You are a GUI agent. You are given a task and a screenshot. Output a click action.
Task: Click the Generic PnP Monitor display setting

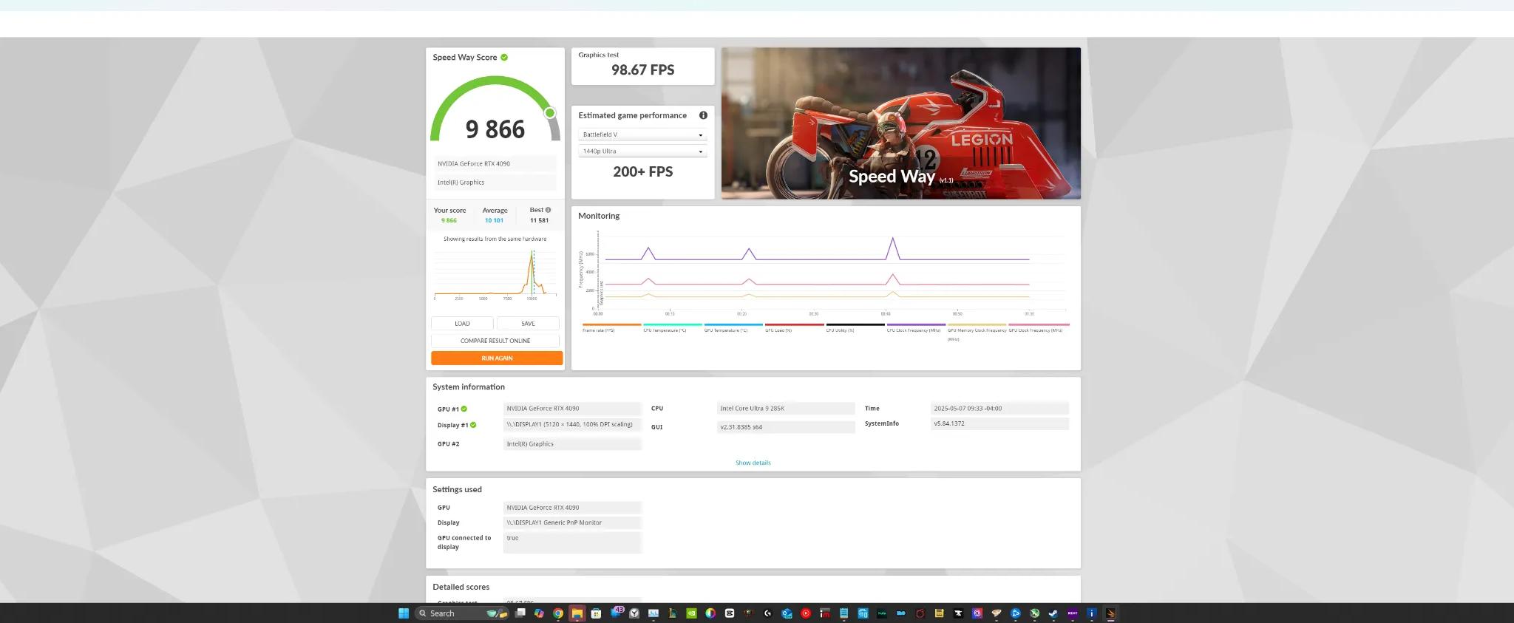pyautogui.click(x=572, y=522)
